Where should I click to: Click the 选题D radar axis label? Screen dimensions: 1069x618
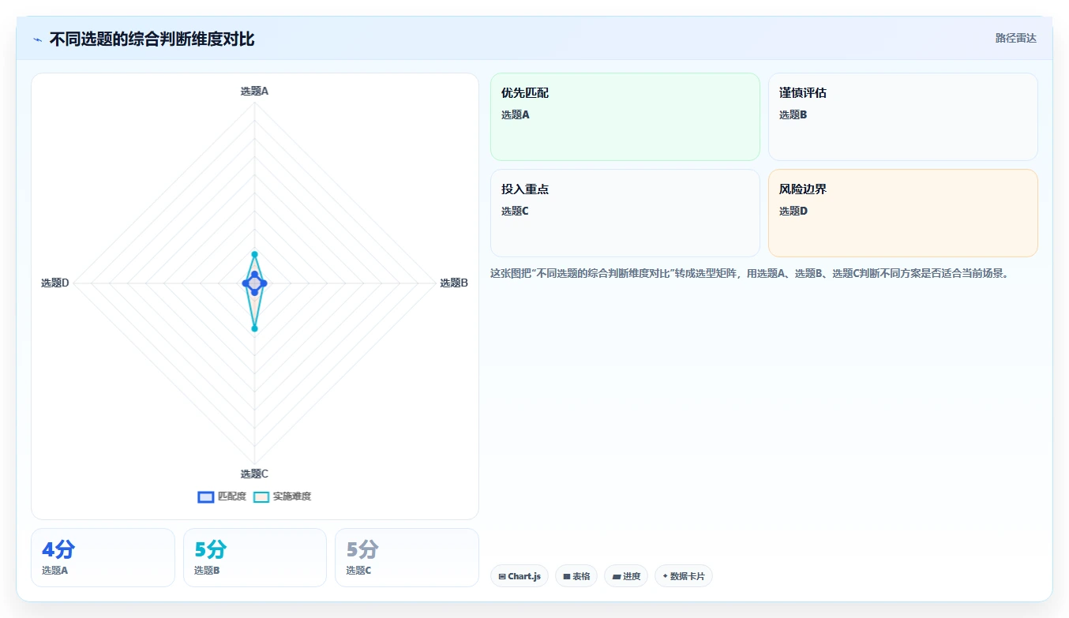click(55, 283)
